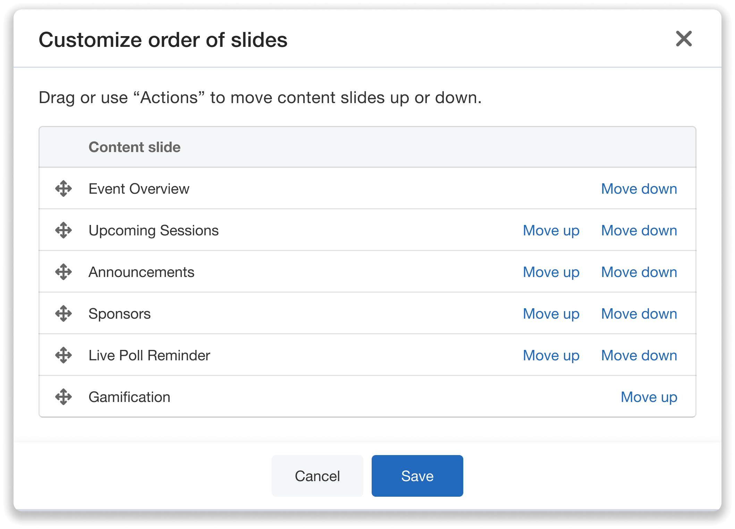Move Upcoming Sessions down one position

click(x=639, y=230)
